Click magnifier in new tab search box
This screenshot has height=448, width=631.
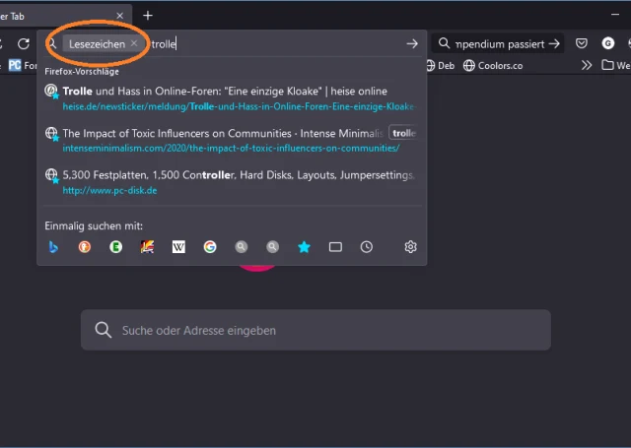103,330
